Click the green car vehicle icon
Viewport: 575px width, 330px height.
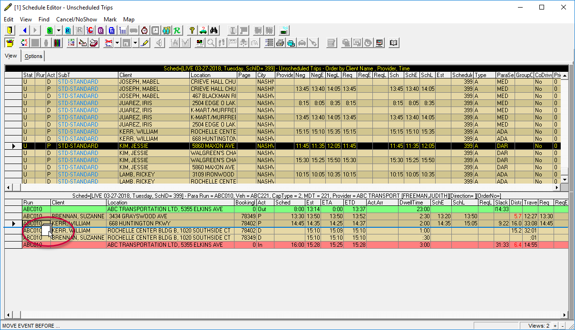(203, 30)
